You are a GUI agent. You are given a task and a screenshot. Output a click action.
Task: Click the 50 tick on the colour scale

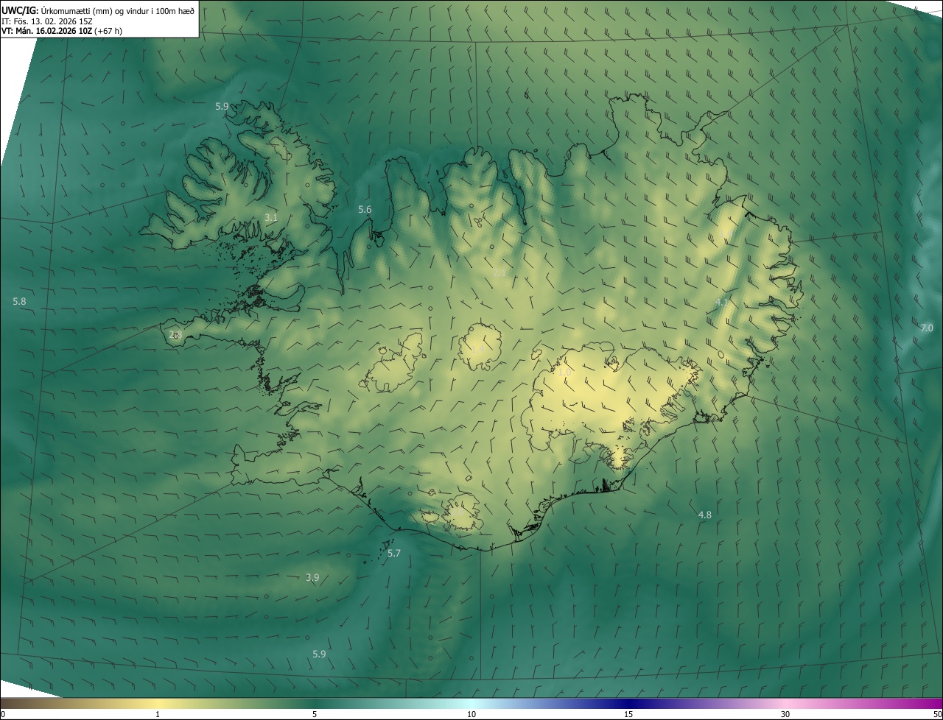pos(937,715)
